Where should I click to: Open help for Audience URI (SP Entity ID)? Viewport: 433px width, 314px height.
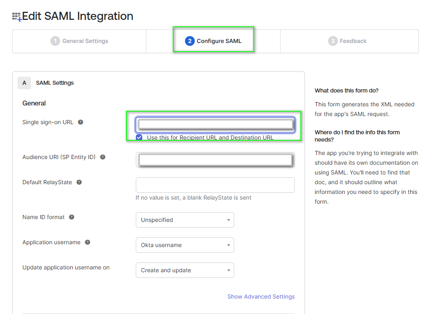click(x=103, y=157)
